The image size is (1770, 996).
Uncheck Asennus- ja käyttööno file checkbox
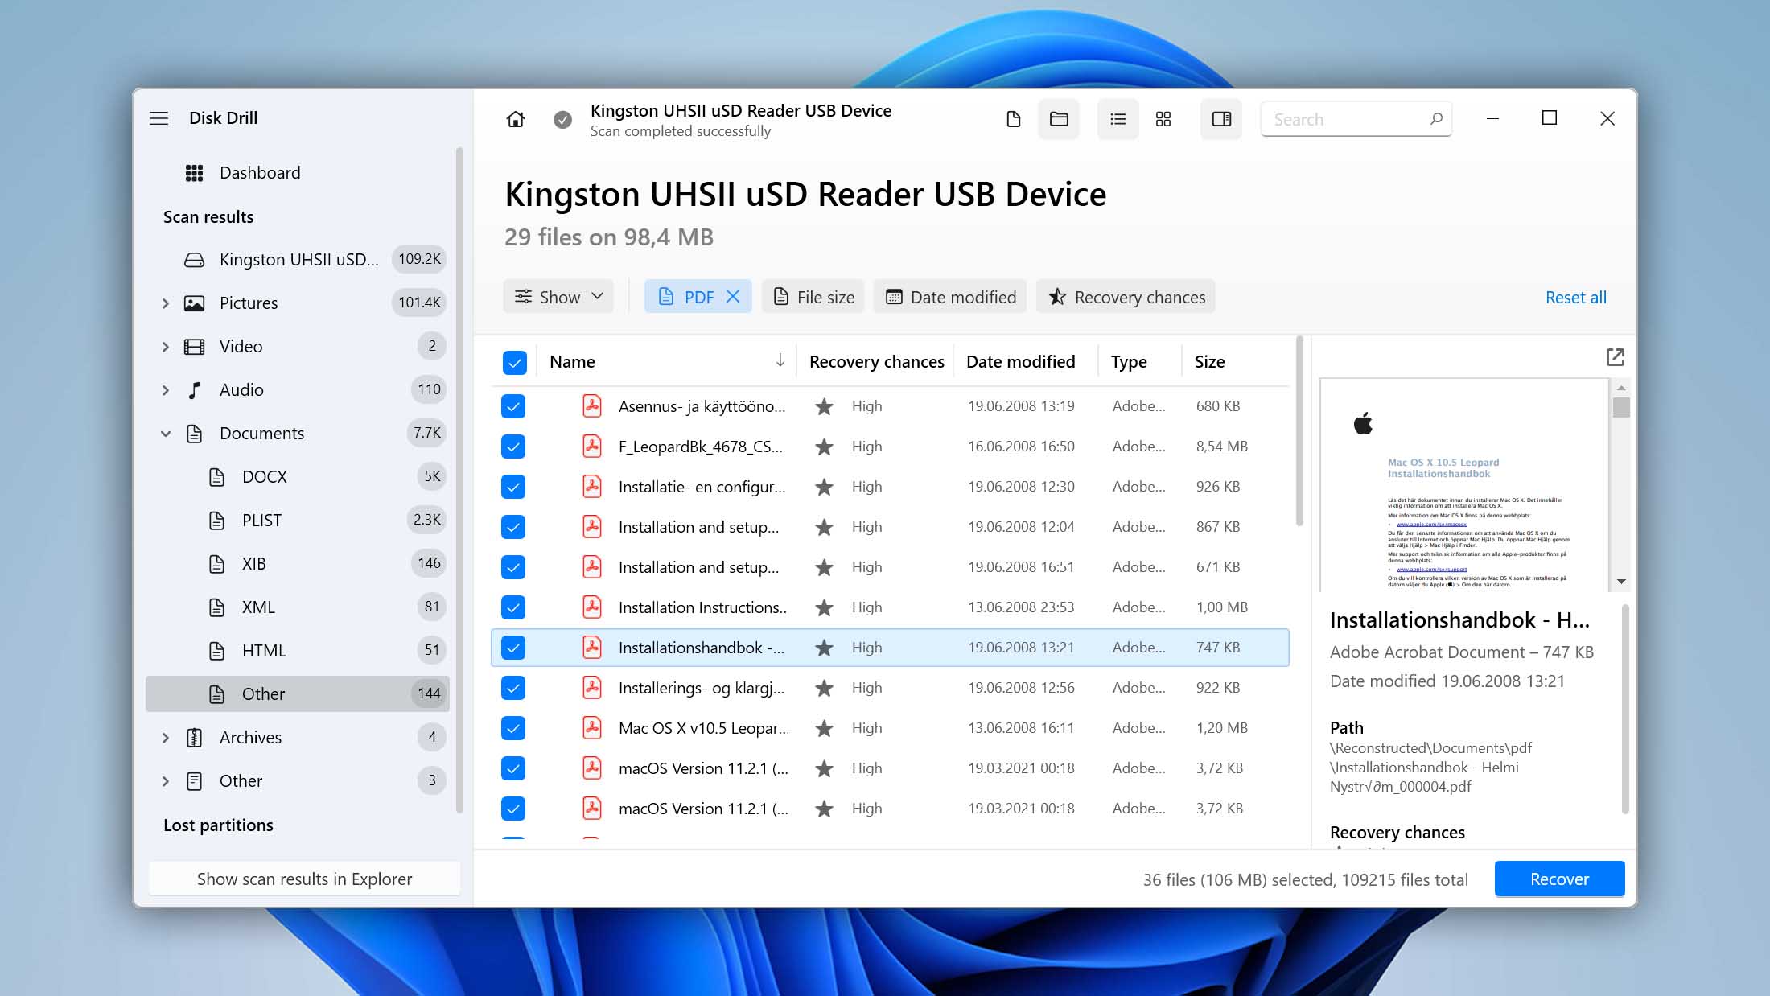coord(513,406)
